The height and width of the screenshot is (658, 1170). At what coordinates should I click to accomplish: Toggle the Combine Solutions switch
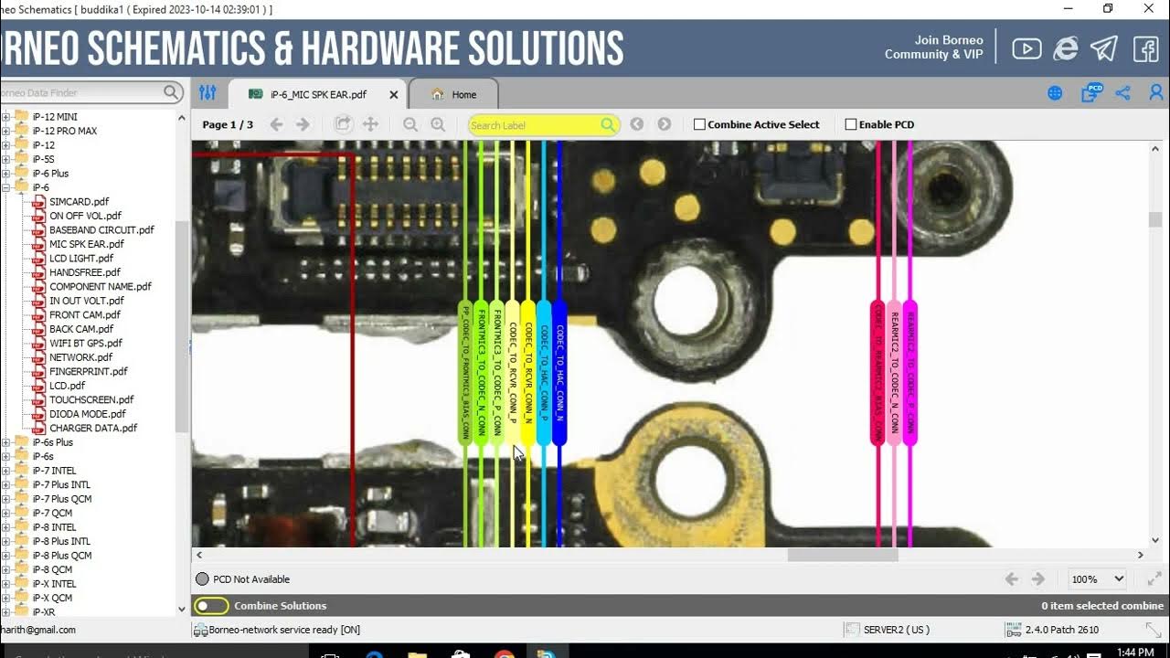pyautogui.click(x=211, y=606)
